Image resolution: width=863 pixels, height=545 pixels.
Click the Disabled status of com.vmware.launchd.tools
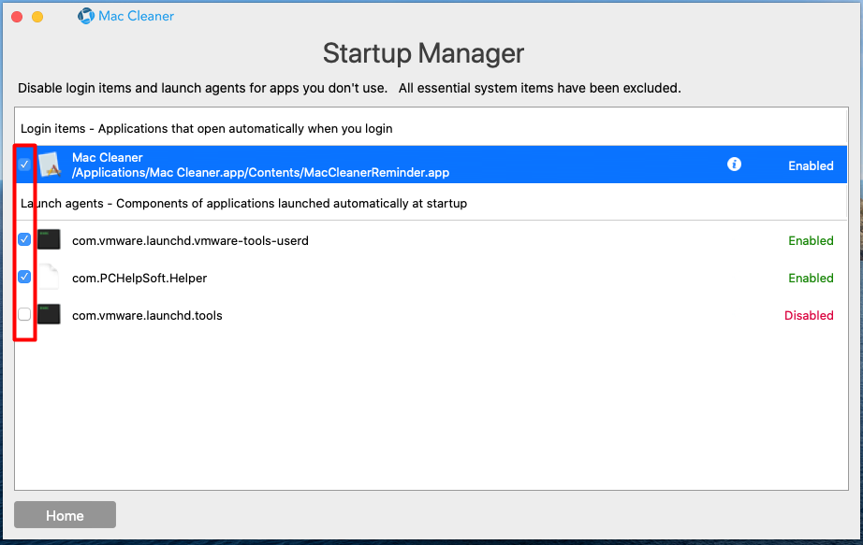(x=809, y=316)
